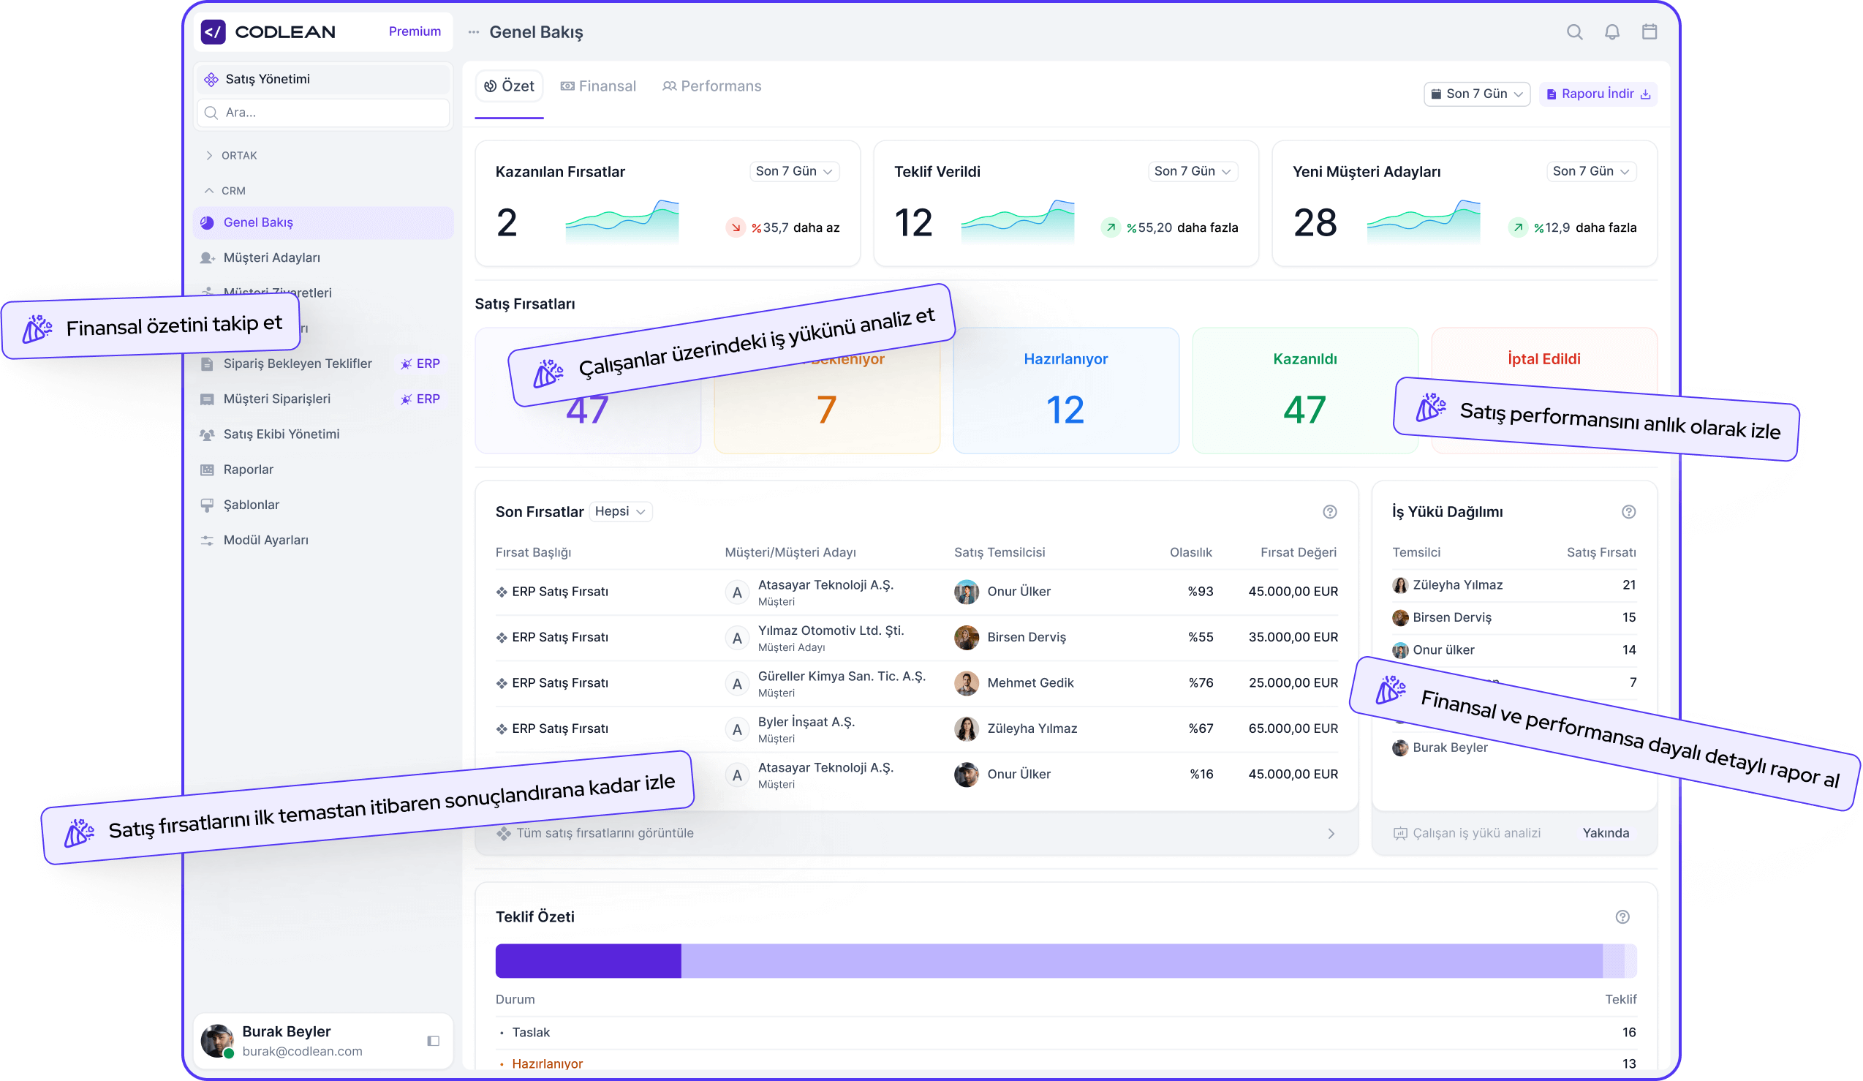Image resolution: width=1863 pixels, height=1081 pixels.
Task: Click three-dots icon beside Genel Bakış title
Action: pyautogui.click(x=473, y=31)
